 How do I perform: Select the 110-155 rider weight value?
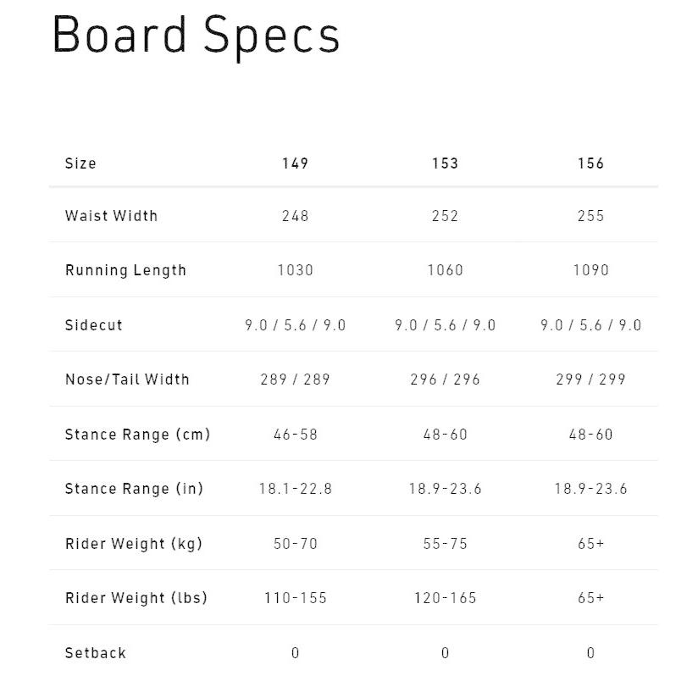pyautogui.click(x=295, y=598)
